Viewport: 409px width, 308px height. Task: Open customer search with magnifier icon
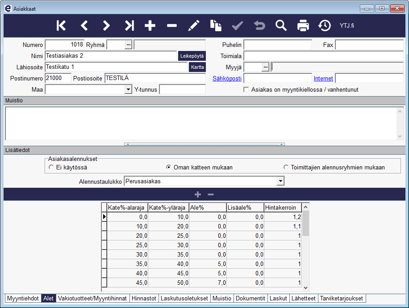click(281, 25)
